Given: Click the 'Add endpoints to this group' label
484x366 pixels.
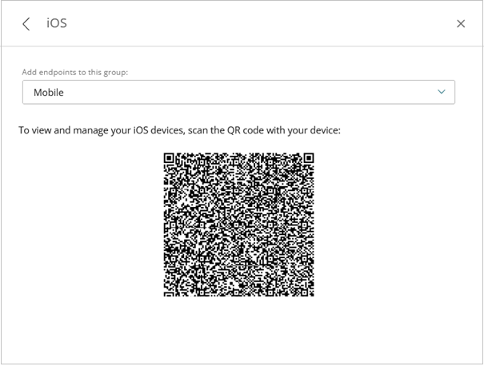Looking at the screenshot, I should [74, 72].
